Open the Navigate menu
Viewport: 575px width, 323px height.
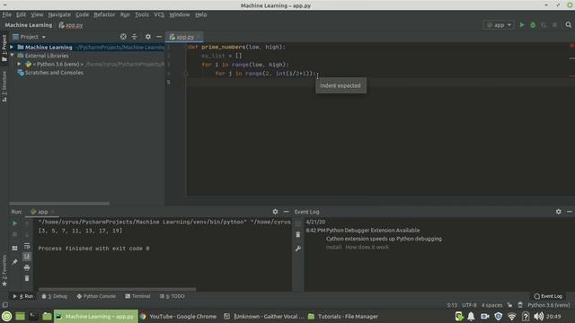pyautogui.click(x=59, y=14)
